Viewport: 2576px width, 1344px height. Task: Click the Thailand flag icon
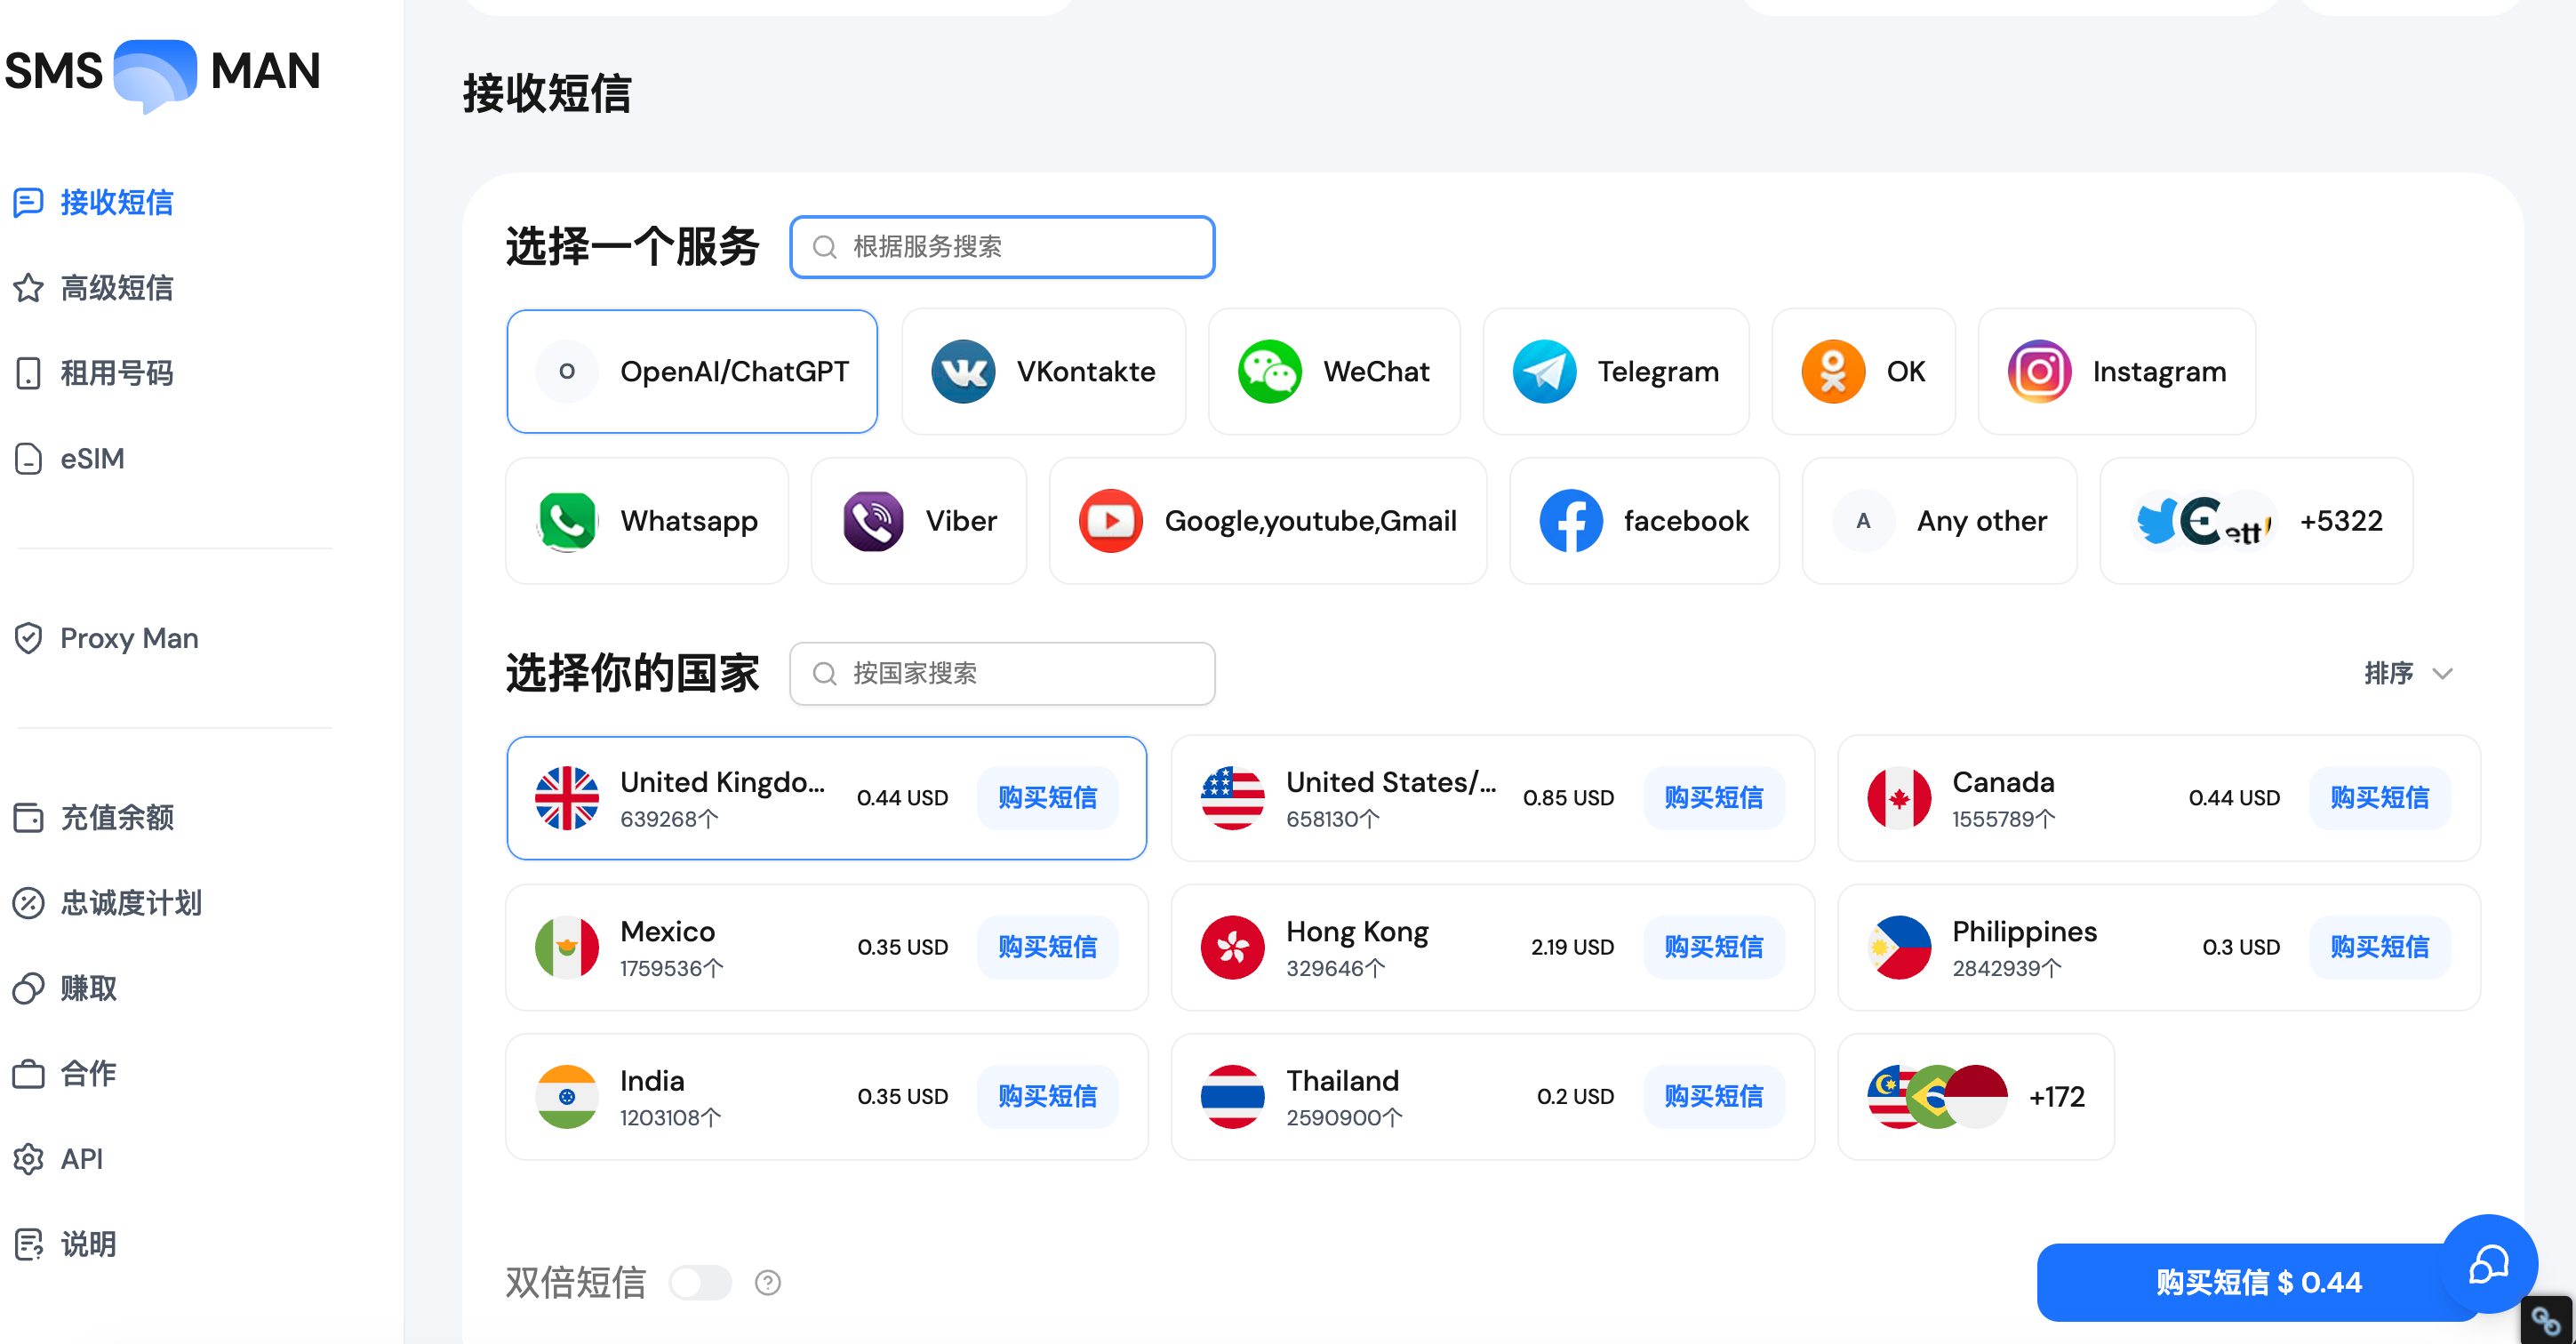point(1232,1096)
